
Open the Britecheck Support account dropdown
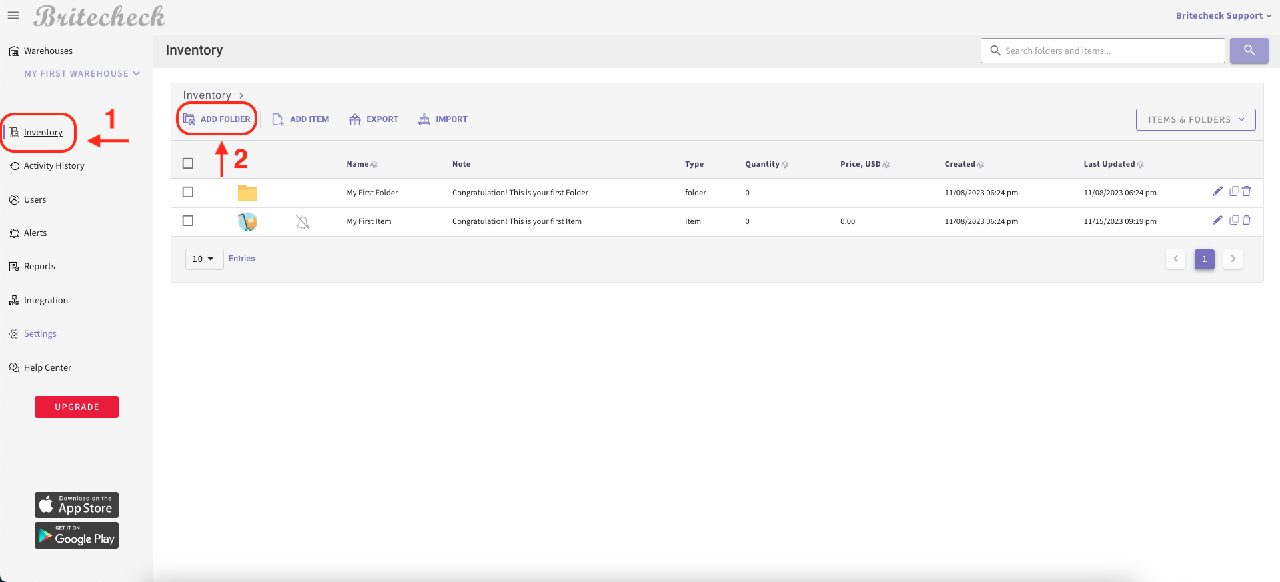[1223, 15]
